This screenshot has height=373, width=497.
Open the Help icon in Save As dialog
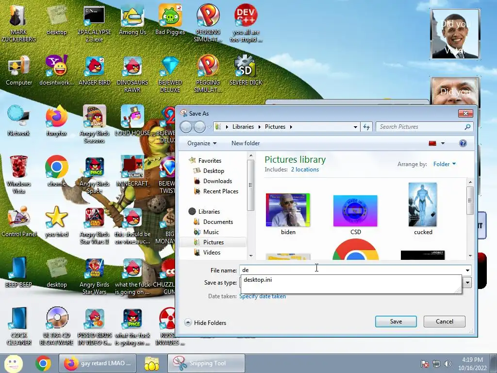click(463, 143)
